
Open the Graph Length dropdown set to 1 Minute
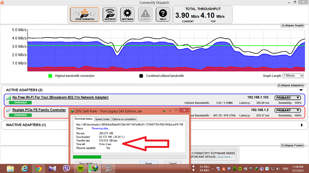[293, 76]
